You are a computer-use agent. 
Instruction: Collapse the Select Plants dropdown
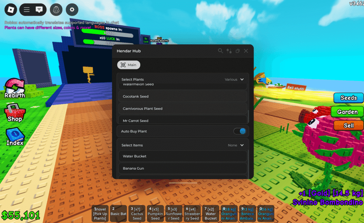pyautogui.click(x=242, y=80)
